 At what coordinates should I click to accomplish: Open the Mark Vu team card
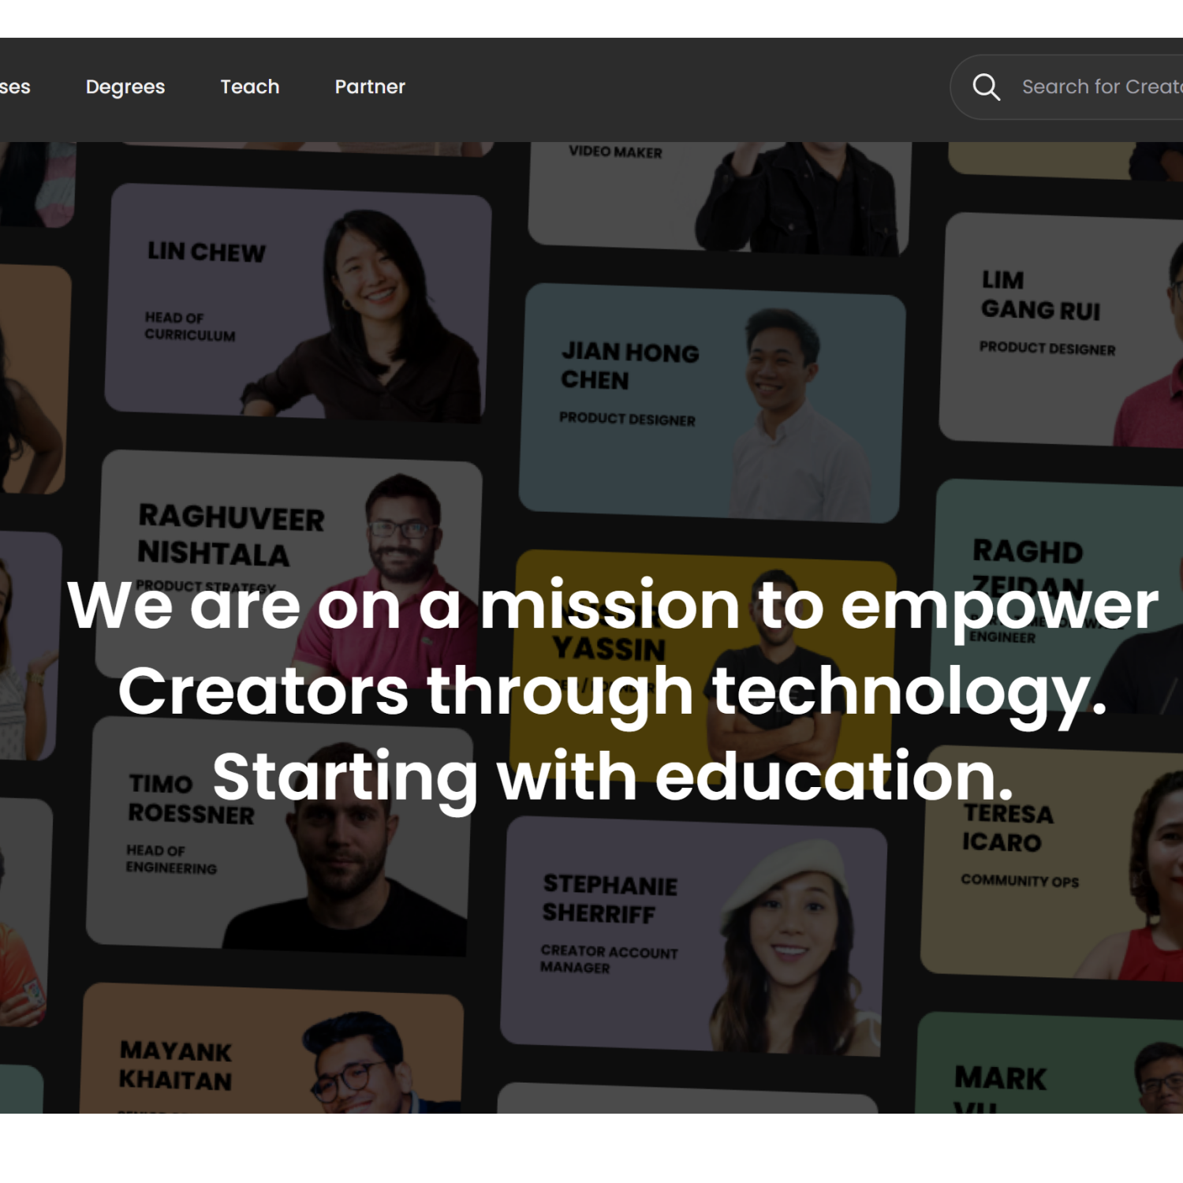click(1049, 1064)
